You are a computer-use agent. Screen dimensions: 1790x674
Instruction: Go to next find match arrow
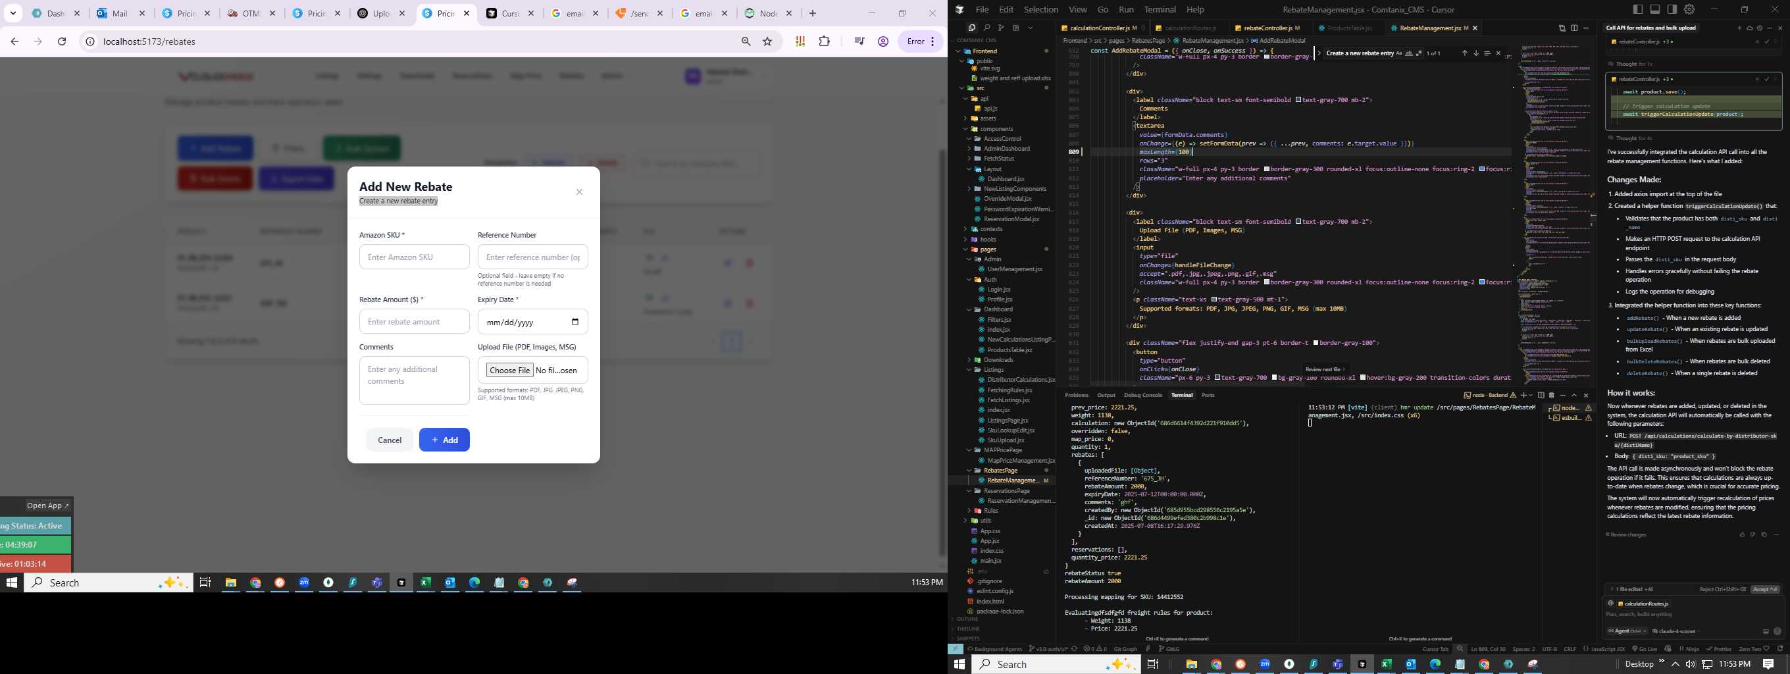1476,53
